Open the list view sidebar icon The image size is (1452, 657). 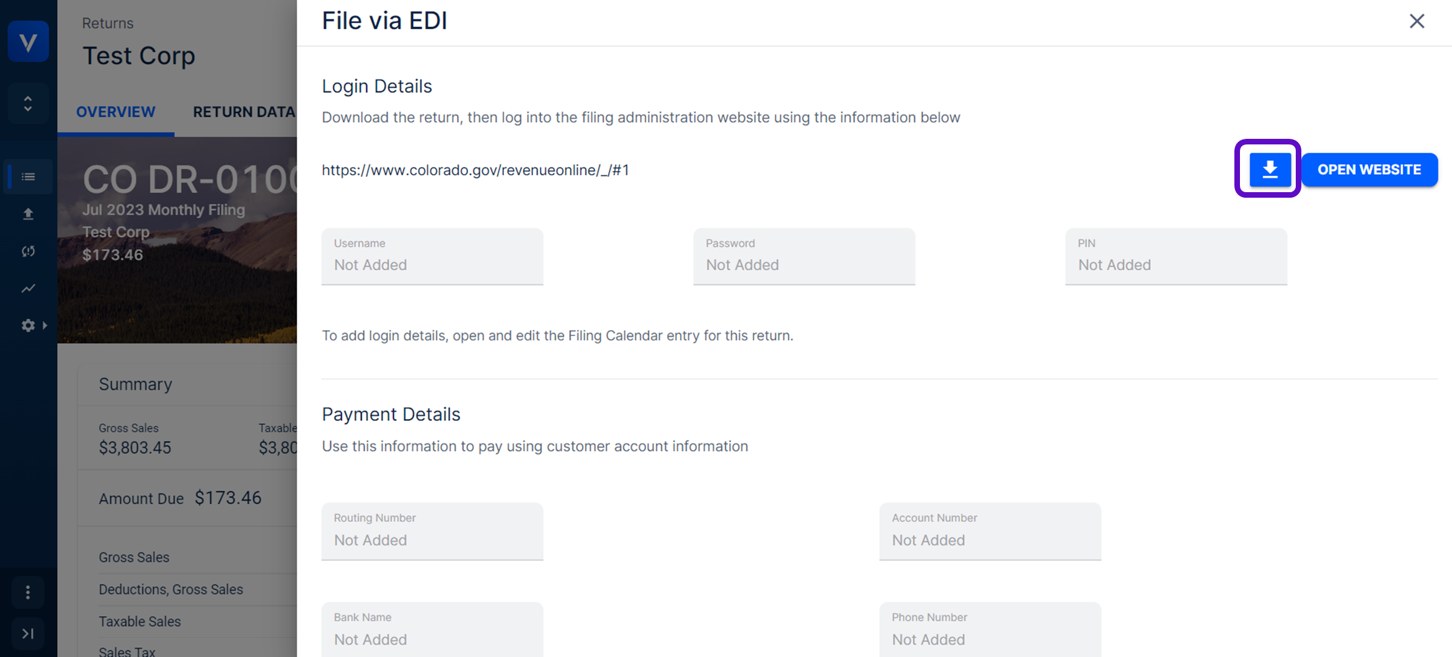(28, 177)
